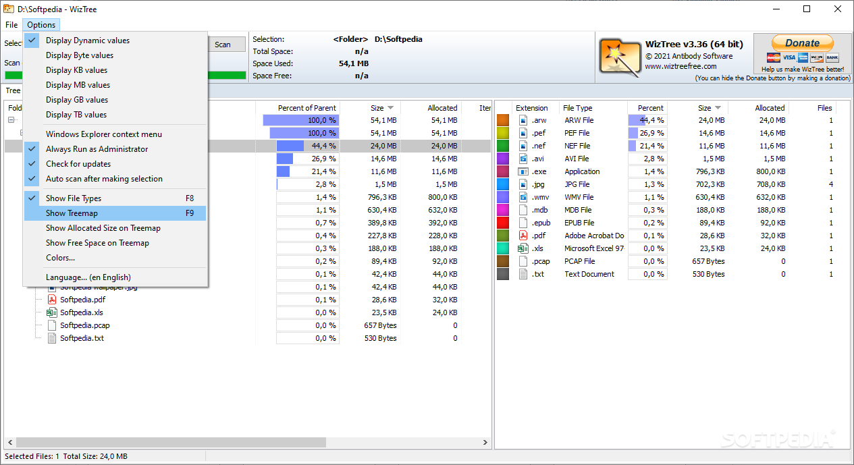Choose Windows Explorer context menu entry
This screenshot has height=465, width=854.
(x=115, y=134)
